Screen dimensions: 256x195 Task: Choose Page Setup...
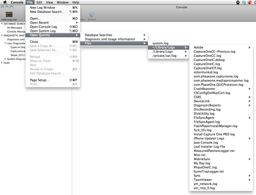click(53, 80)
